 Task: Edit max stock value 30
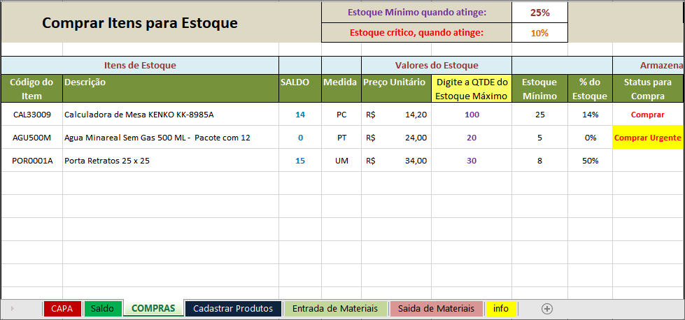pyautogui.click(x=472, y=161)
